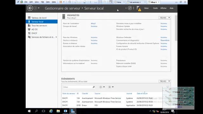Open the TÂCHES dropdown in the Propriétés section
The width and height of the screenshot is (203, 114).
165,18
